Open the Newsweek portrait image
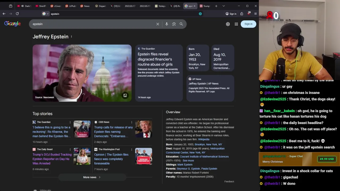Viewport: 340px width, 191px height. click(82, 73)
